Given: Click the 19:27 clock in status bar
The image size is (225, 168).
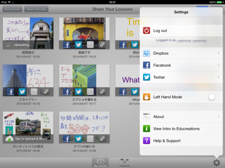Looking at the screenshot, I should coord(112,2).
